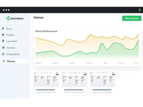Click the Aug 20 axis label
Image resolution: width=143 pixels, height=107 pixels.
click(x=38, y=63)
